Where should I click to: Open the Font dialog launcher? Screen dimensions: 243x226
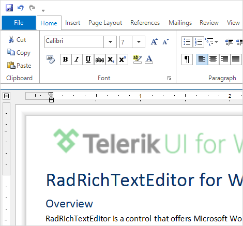[170, 78]
